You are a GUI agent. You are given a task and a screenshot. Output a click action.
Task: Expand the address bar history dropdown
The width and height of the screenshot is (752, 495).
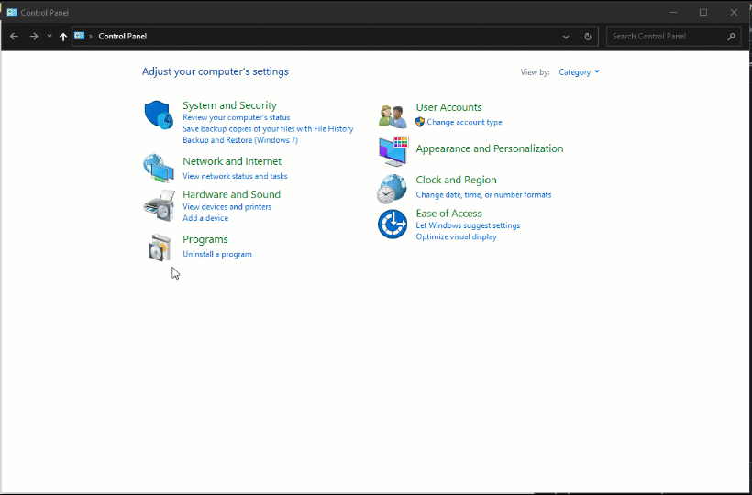coord(566,37)
